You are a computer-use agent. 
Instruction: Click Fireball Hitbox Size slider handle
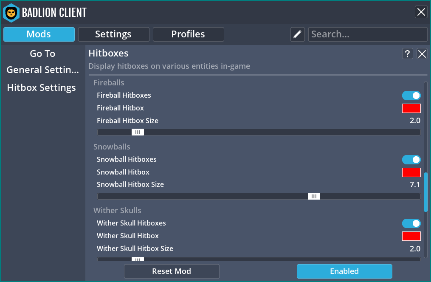pyautogui.click(x=138, y=132)
